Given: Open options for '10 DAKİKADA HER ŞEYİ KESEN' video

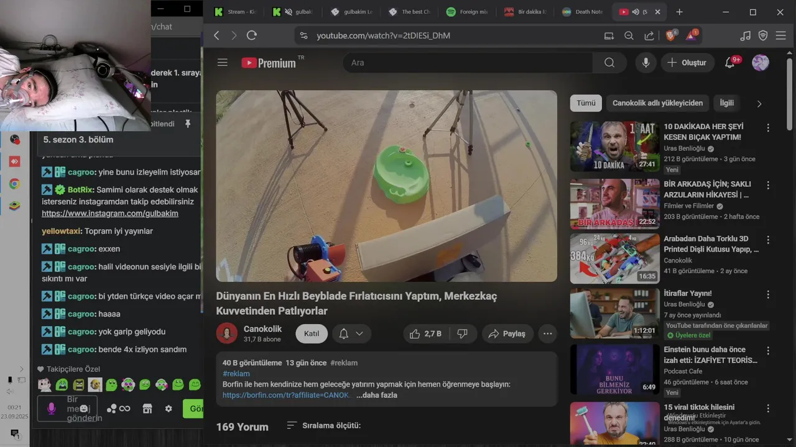Looking at the screenshot, I should (x=768, y=128).
